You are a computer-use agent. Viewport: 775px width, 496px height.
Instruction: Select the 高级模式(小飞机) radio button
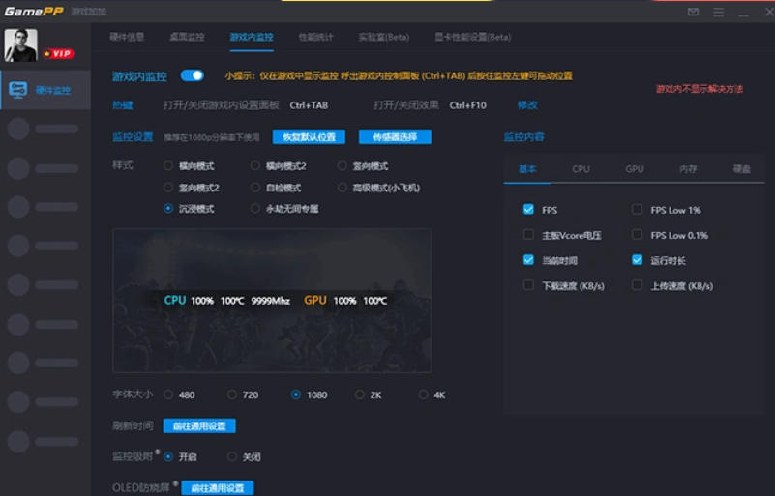click(343, 188)
